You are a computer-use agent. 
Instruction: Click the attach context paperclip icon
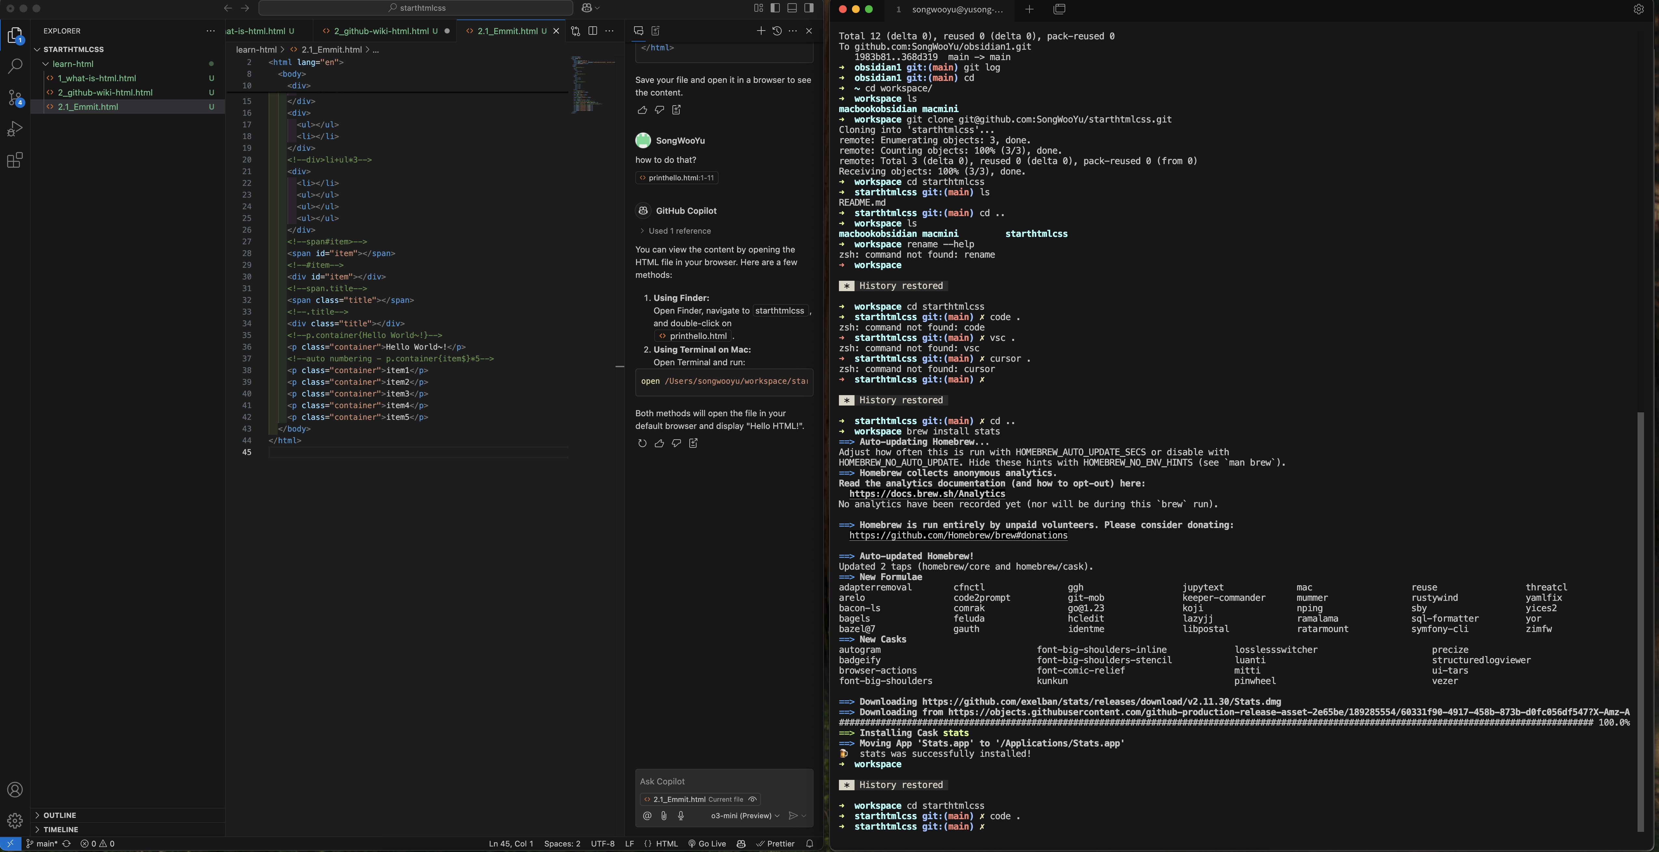664,816
